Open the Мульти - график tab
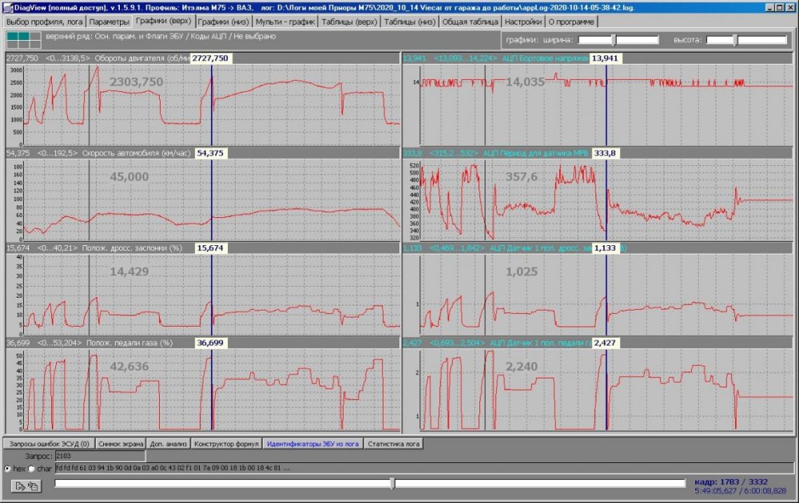799x503 pixels. tap(285, 22)
